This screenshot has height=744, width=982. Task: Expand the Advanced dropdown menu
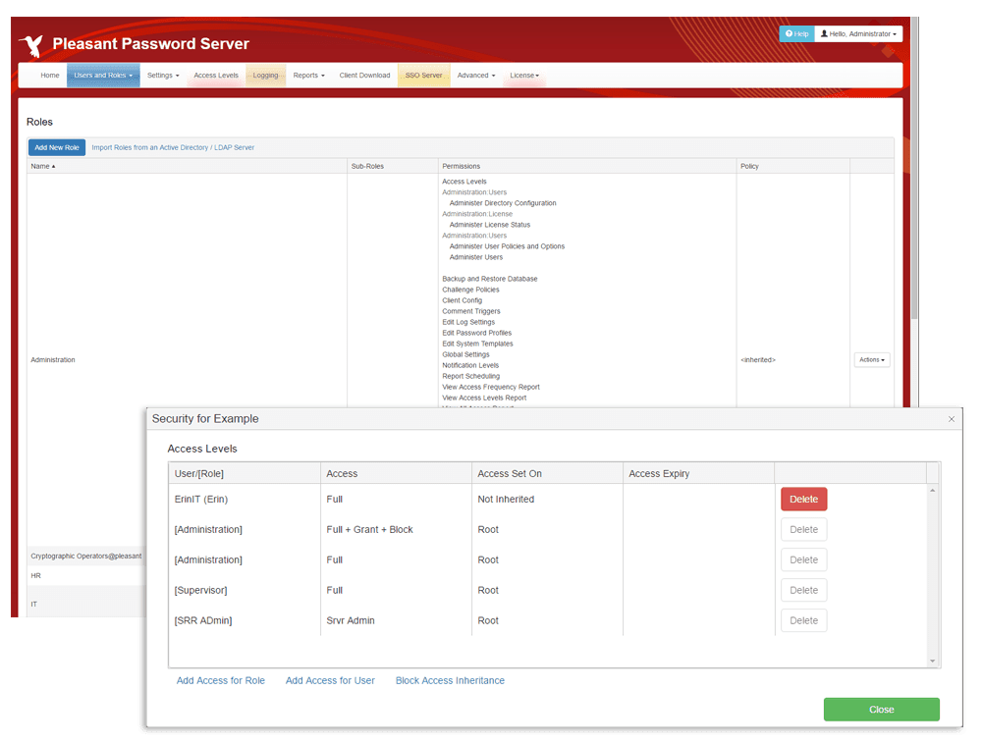(x=476, y=76)
